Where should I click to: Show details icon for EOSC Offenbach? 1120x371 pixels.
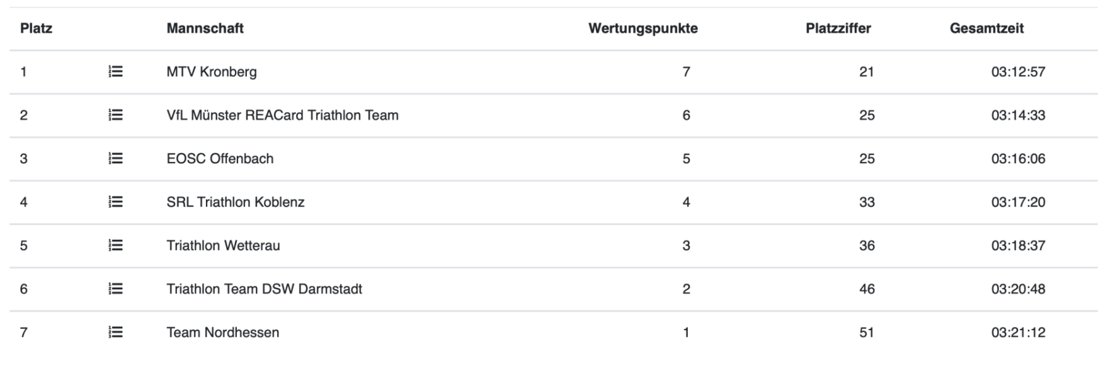(x=116, y=159)
